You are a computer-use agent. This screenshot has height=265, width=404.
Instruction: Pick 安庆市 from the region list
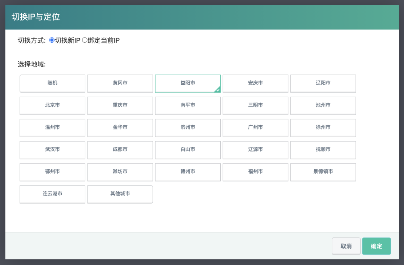pyautogui.click(x=255, y=83)
